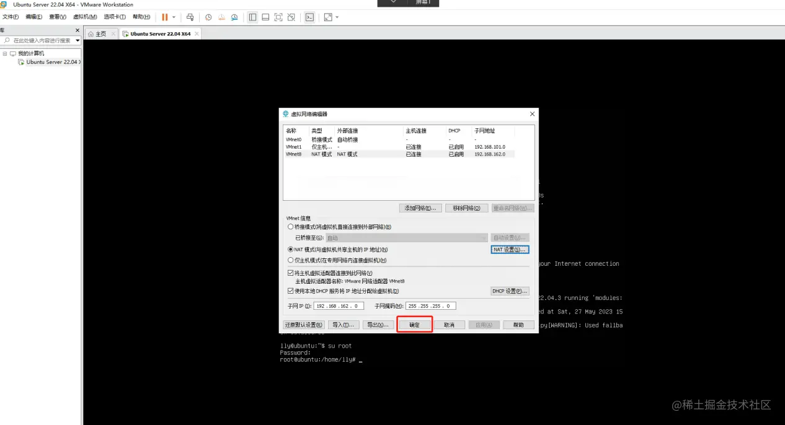Open the snapshot manager icon
This screenshot has height=425, width=785.
coord(234,17)
